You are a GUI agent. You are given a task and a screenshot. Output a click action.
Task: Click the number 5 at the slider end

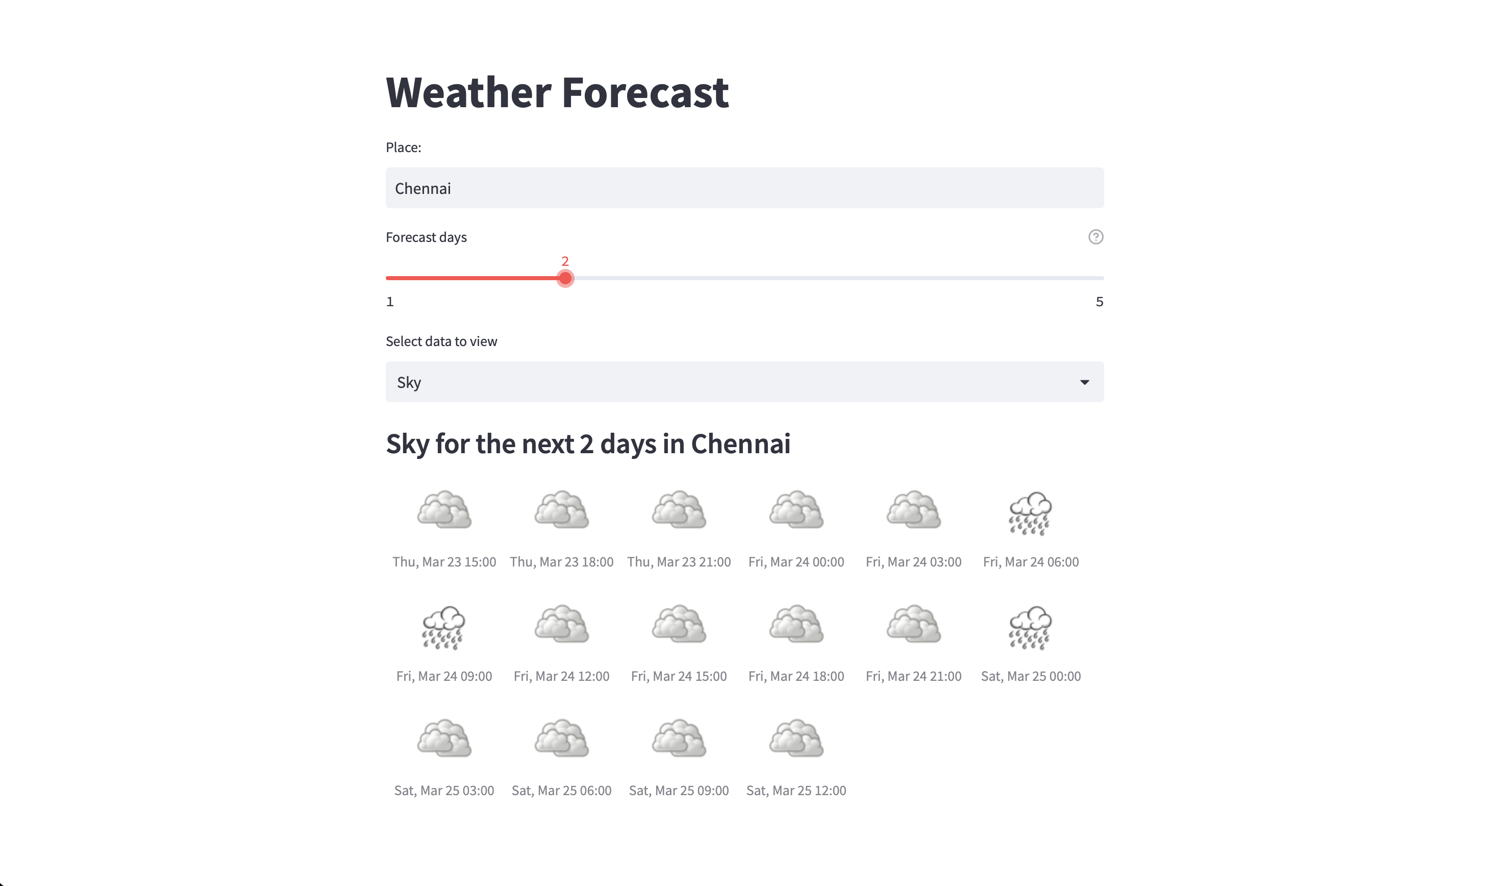1100,302
